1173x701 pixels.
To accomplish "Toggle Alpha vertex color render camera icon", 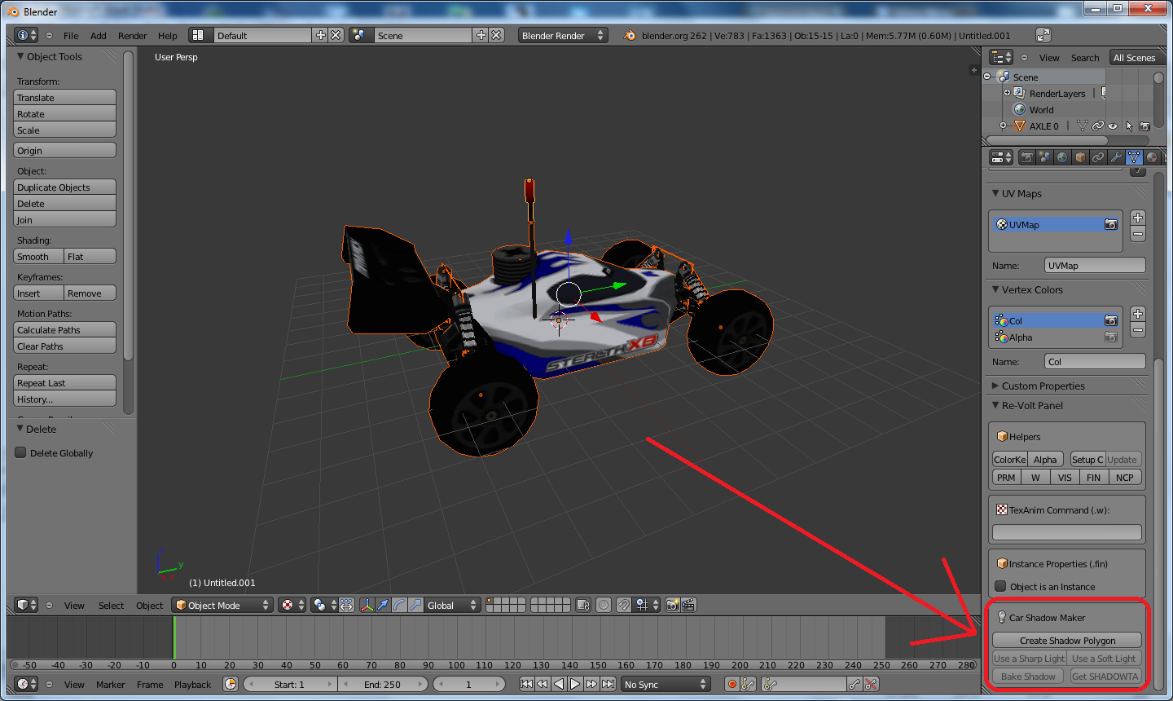I will 1110,337.
